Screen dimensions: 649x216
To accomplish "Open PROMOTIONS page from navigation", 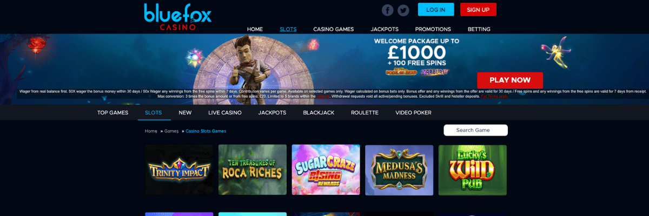I will (x=433, y=29).
